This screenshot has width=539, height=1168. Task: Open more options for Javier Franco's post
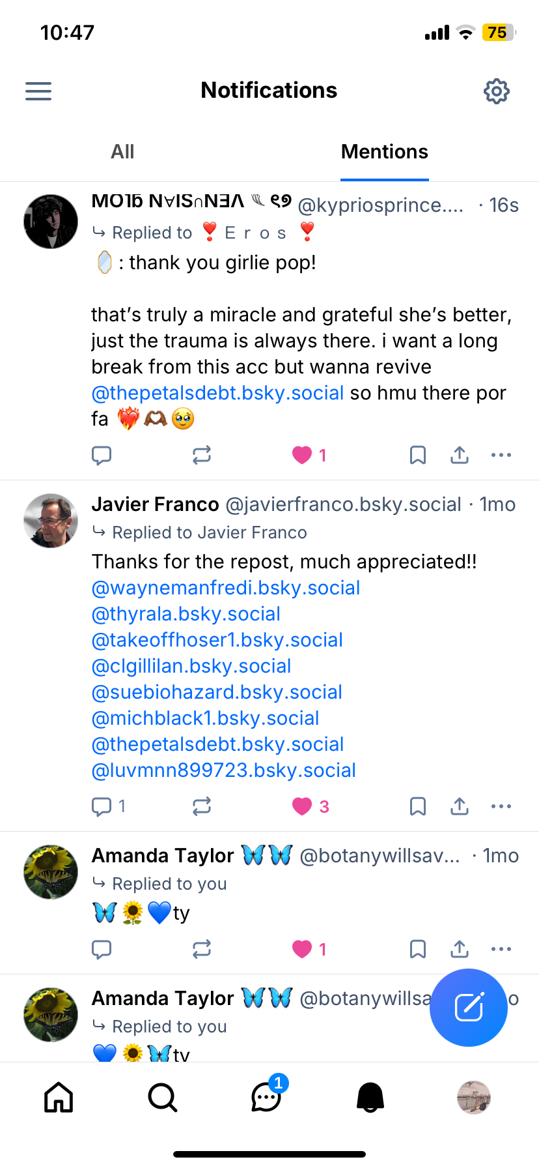(x=501, y=807)
